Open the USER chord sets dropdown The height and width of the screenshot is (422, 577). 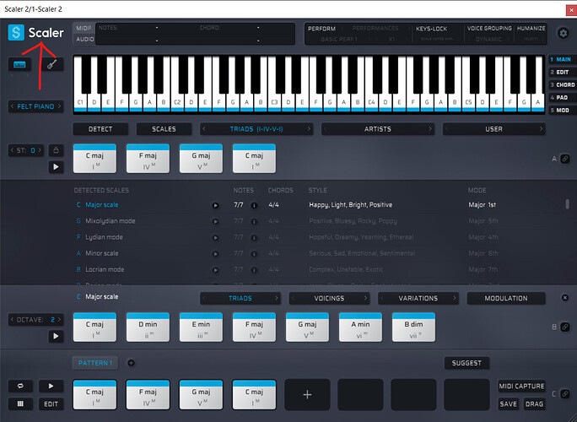[493, 129]
